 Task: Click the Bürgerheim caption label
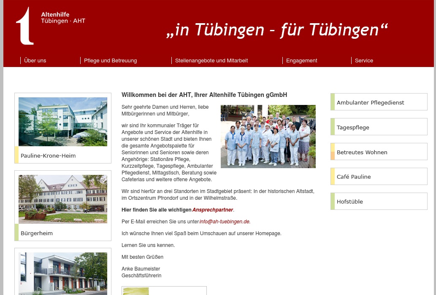pos(37,233)
